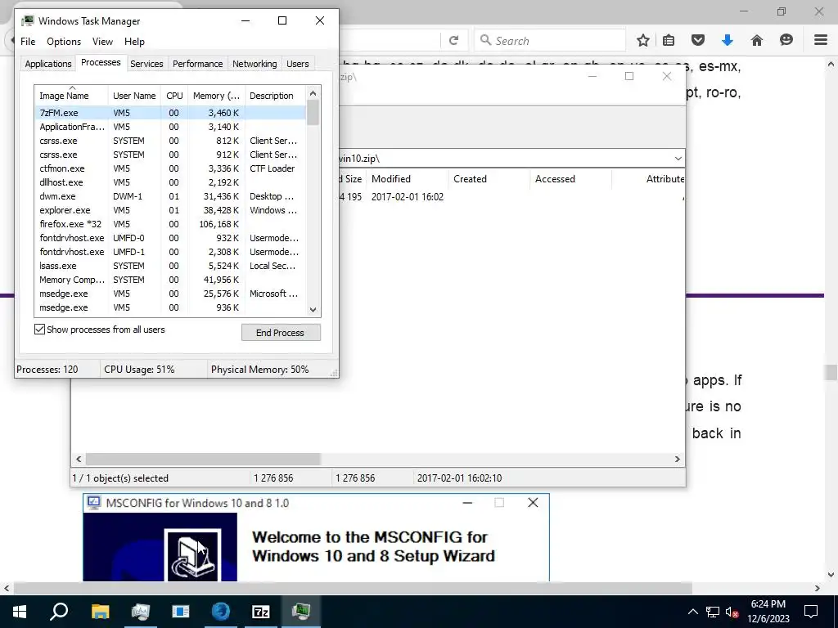Click the setup wizard computer image
The image size is (838, 628).
(192, 555)
